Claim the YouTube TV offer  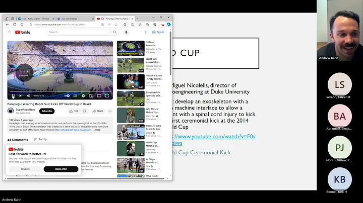coord(61,169)
